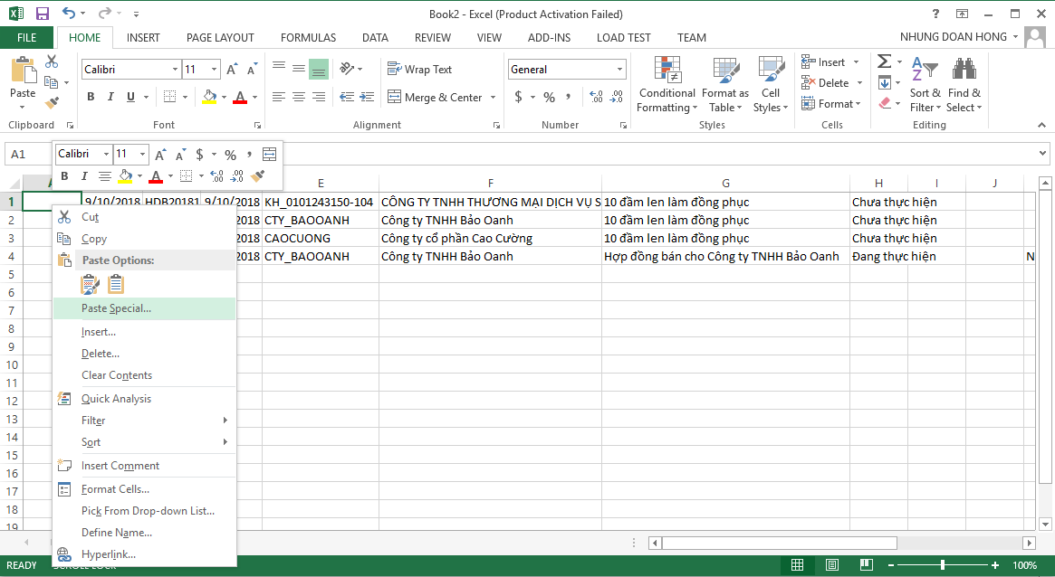Toggle Bold in the ribbon Font group
Screen dimensions: 1055x577
[91, 97]
